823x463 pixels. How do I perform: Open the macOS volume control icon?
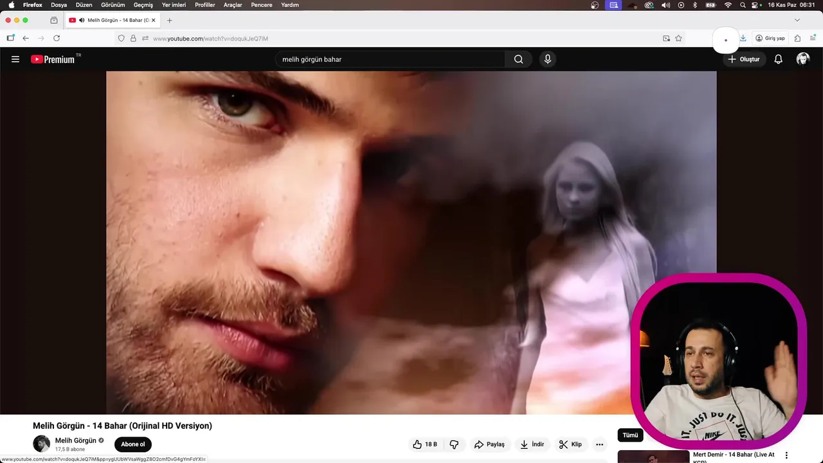tap(665, 5)
